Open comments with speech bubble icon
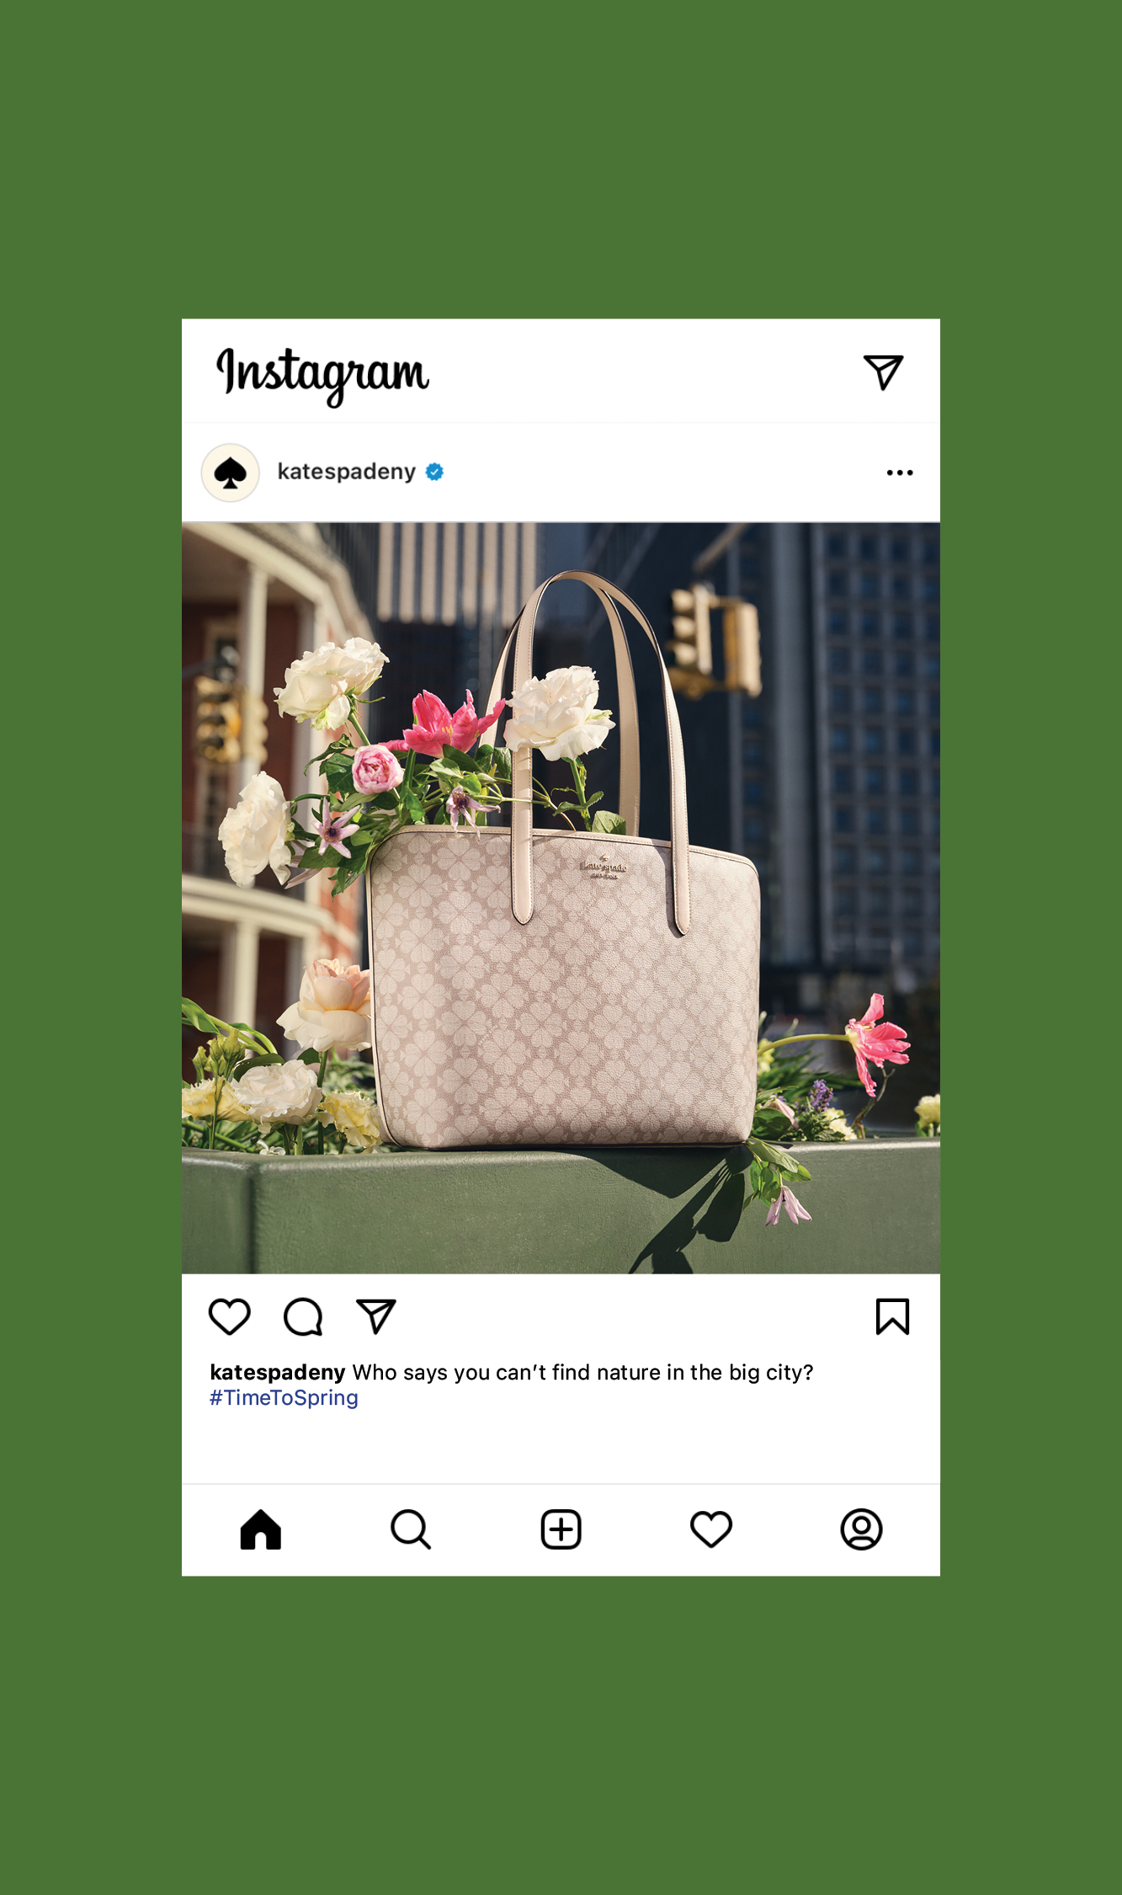The width and height of the screenshot is (1122, 1895). pyautogui.click(x=303, y=1316)
